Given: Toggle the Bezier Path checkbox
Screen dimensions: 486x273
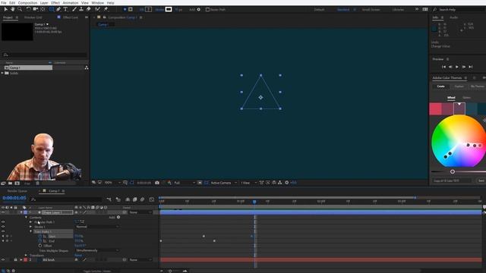Looking at the screenshot, I should click(207, 10).
